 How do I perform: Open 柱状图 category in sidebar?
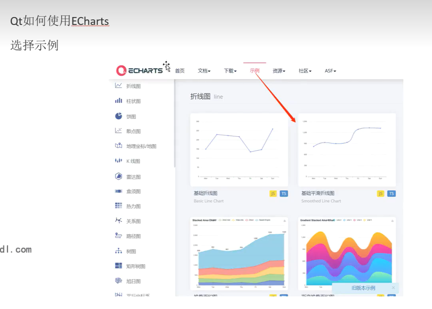click(x=133, y=101)
